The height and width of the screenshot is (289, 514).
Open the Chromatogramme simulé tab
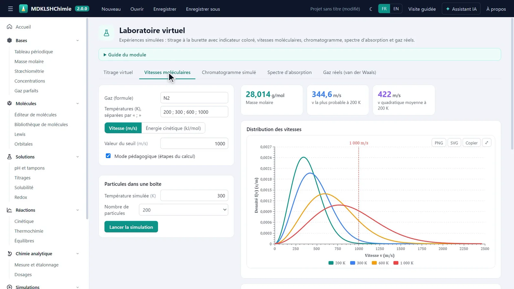click(x=229, y=72)
